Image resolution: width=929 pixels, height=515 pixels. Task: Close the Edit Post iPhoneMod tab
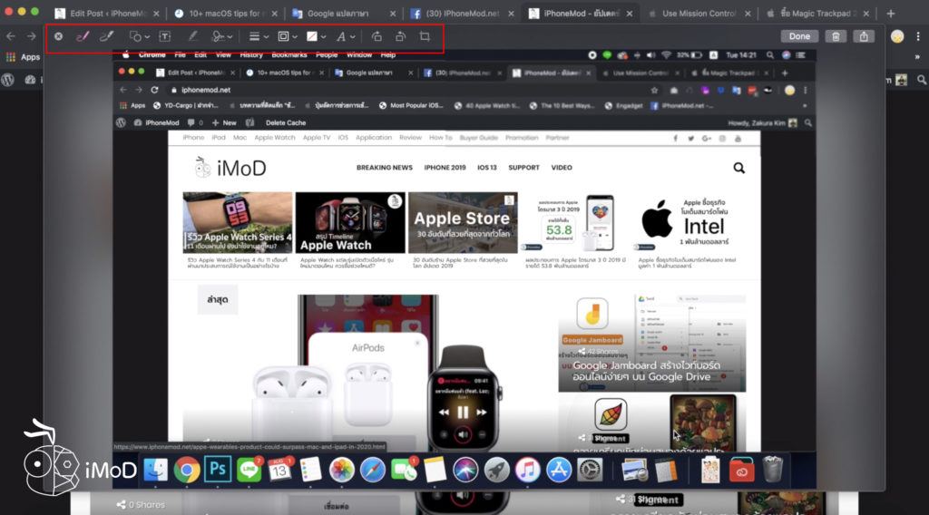point(156,13)
